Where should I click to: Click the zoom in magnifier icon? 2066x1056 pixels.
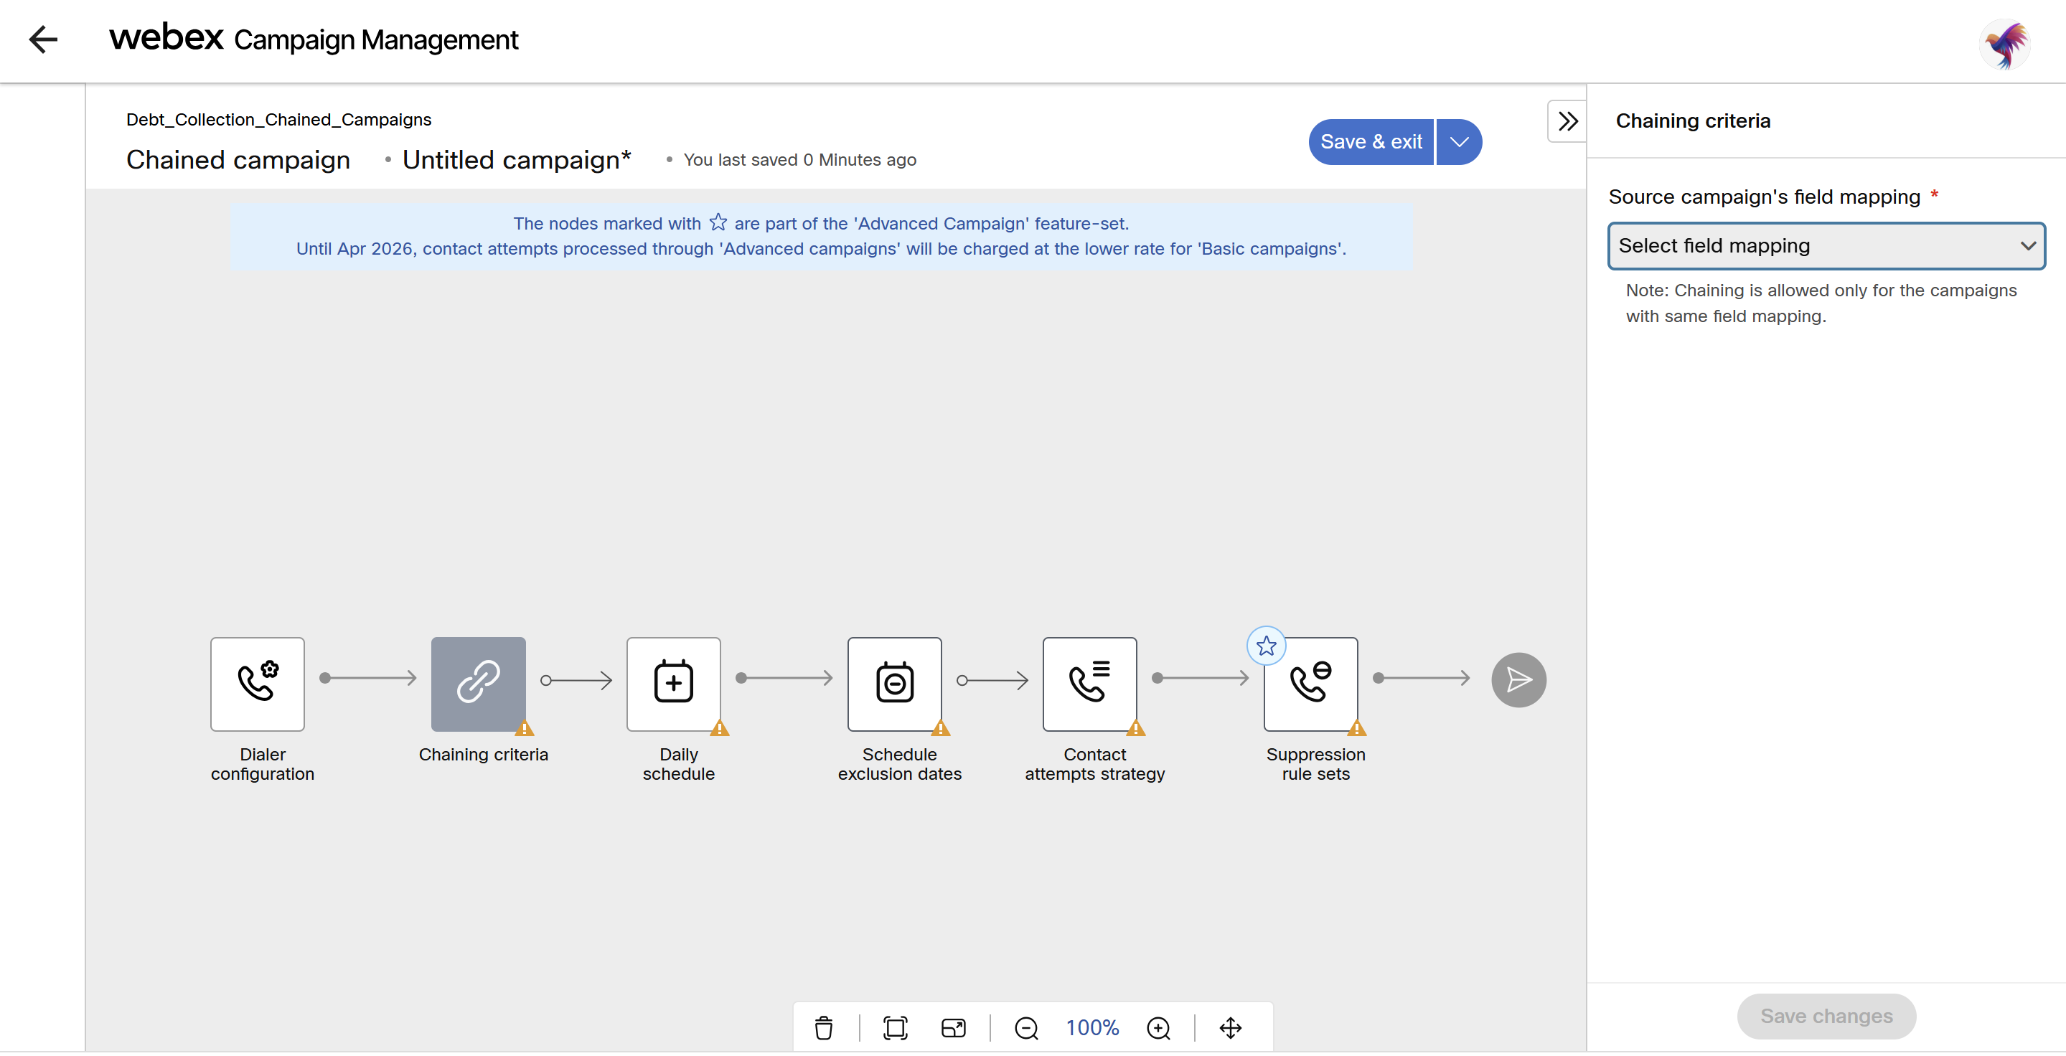1158,1027
